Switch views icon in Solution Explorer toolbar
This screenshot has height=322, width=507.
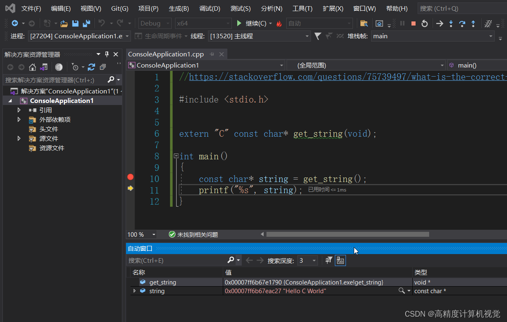coord(44,67)
